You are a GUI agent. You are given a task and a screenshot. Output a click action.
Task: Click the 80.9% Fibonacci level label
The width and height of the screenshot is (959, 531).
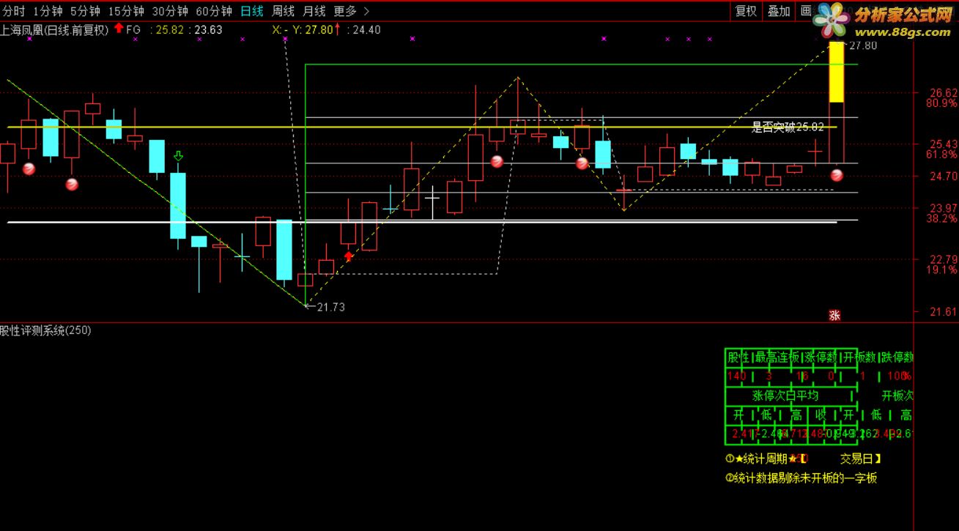point(941,103)
